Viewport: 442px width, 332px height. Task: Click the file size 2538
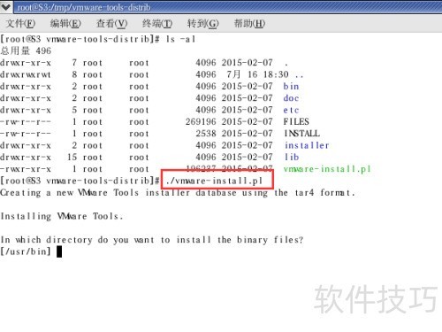coord(206,134)
